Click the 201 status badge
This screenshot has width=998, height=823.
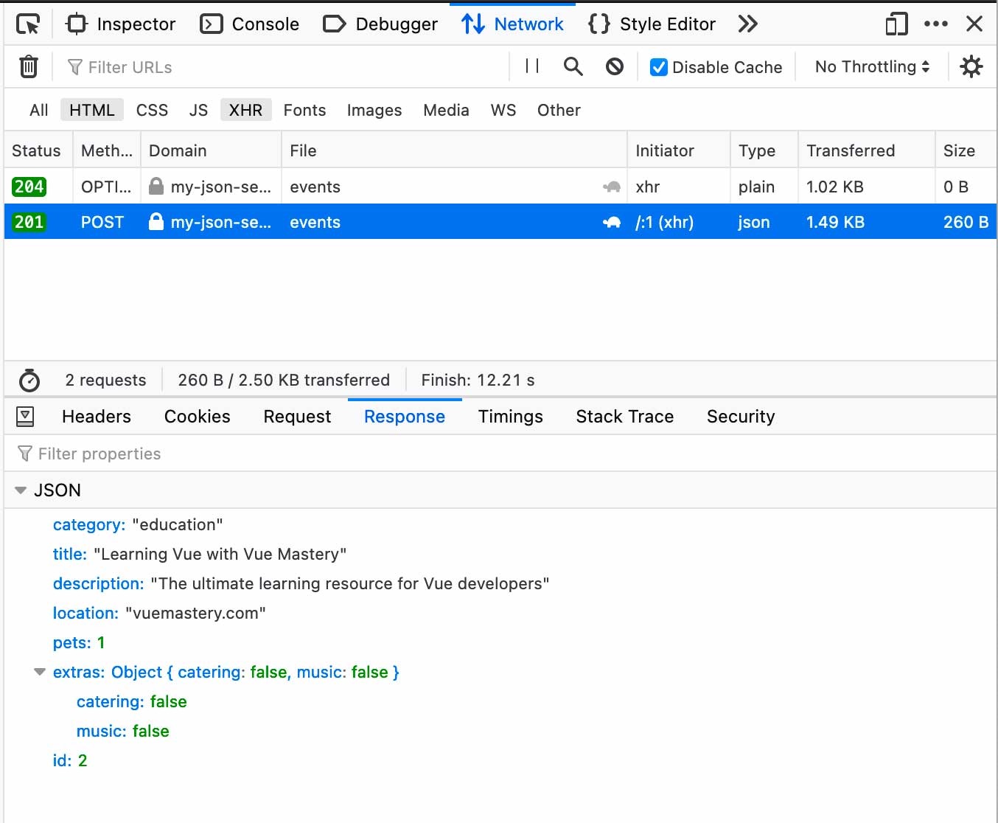29,222
